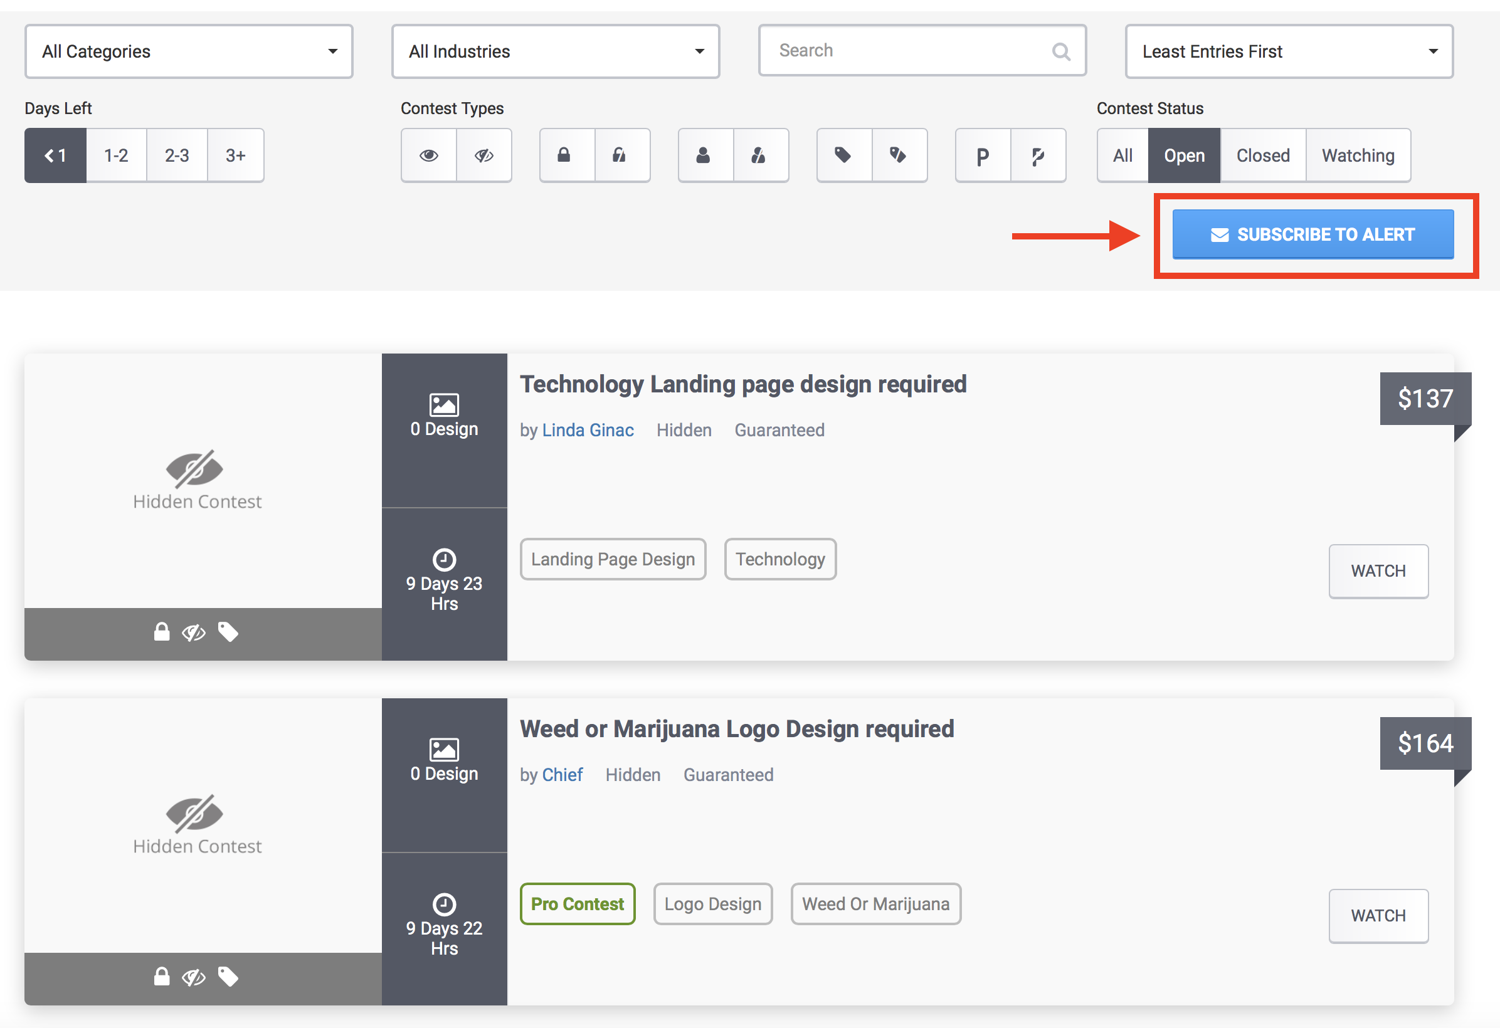The image size is (1500, 1028).
Task: Select the Closed contest status tab
Action: 1262,154
